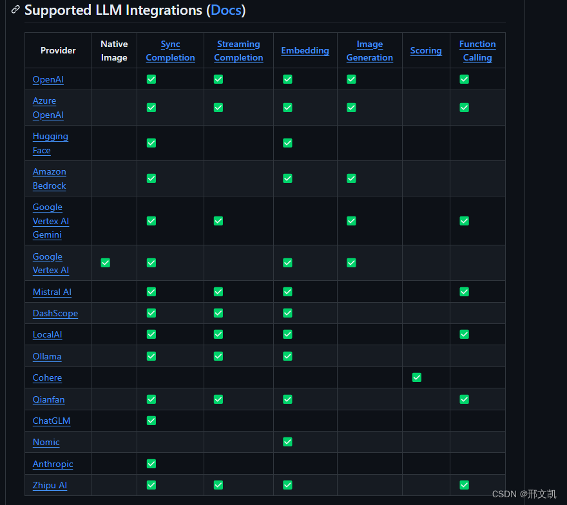The height and width of the screenshot is (505, 567).
Task: Open the Azure OpenAI provider link
Action: 48,108
